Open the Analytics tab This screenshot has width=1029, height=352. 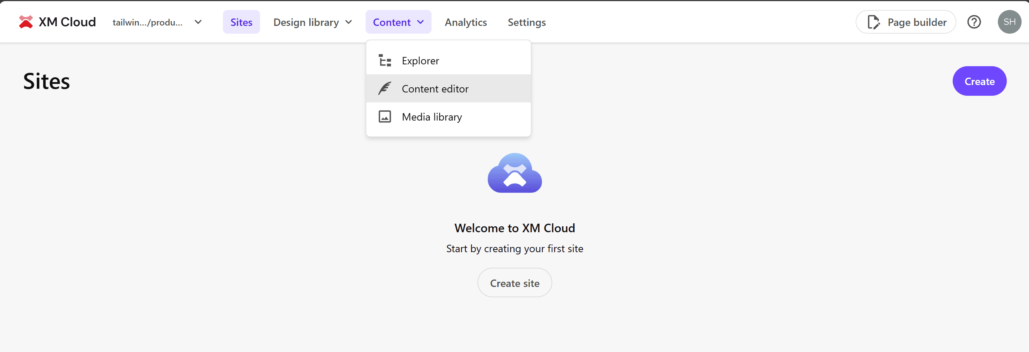click(466, 22)
